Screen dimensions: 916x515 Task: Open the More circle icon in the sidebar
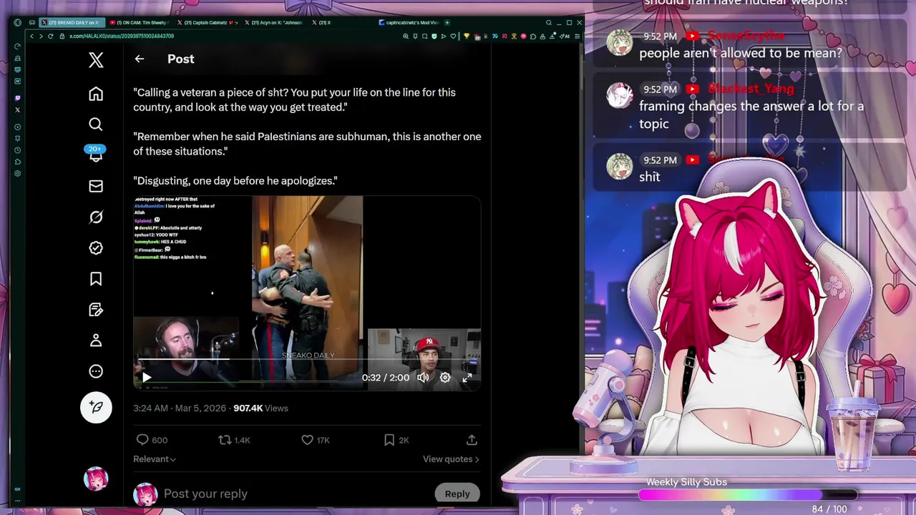coord(96,371)
